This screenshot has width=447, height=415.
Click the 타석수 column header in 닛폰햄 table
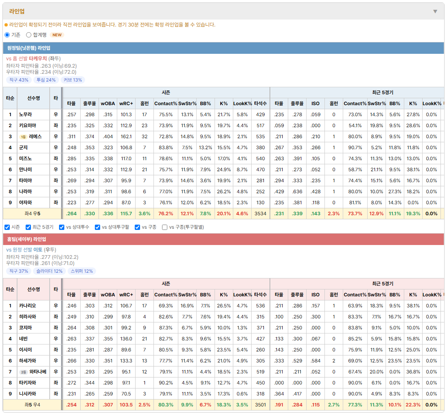pyautogui.click(x=261, y=104)
